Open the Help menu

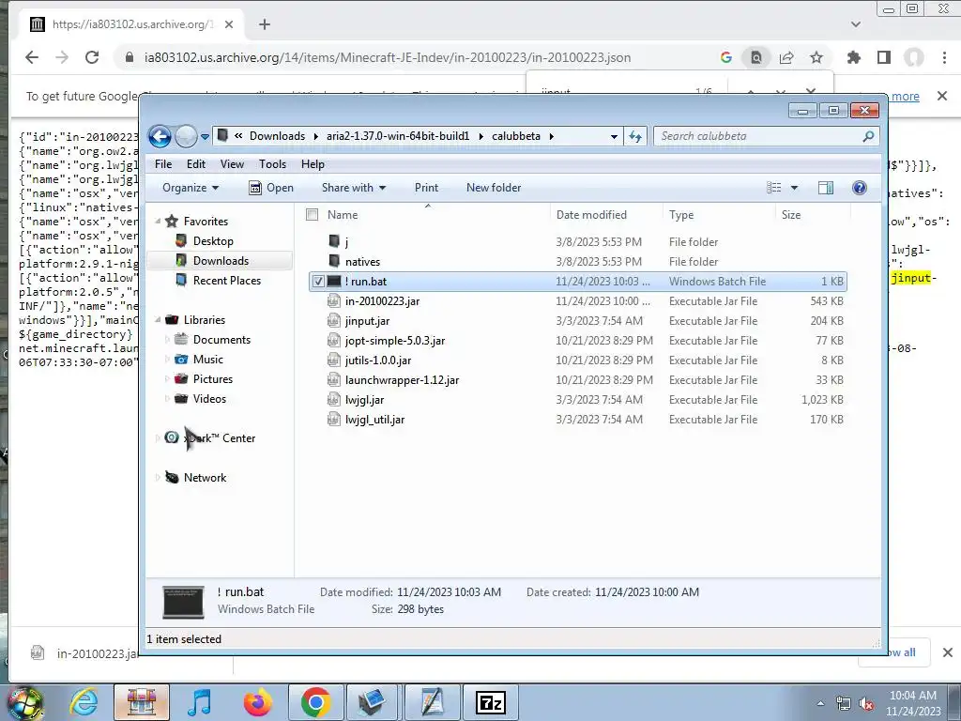(313, 164)
